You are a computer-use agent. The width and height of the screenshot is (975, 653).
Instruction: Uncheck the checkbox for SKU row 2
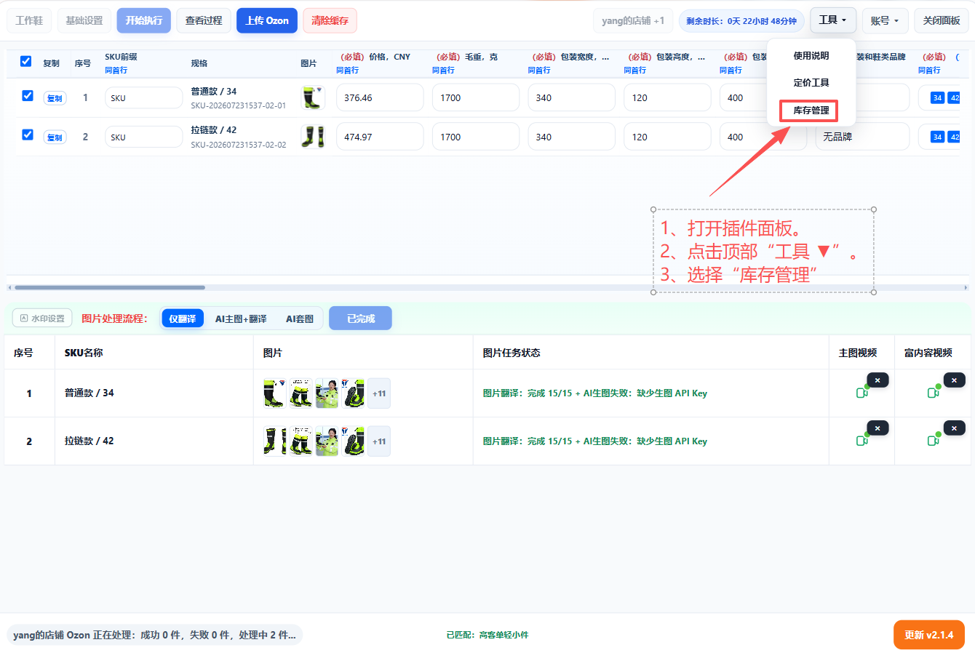[28, 135]
